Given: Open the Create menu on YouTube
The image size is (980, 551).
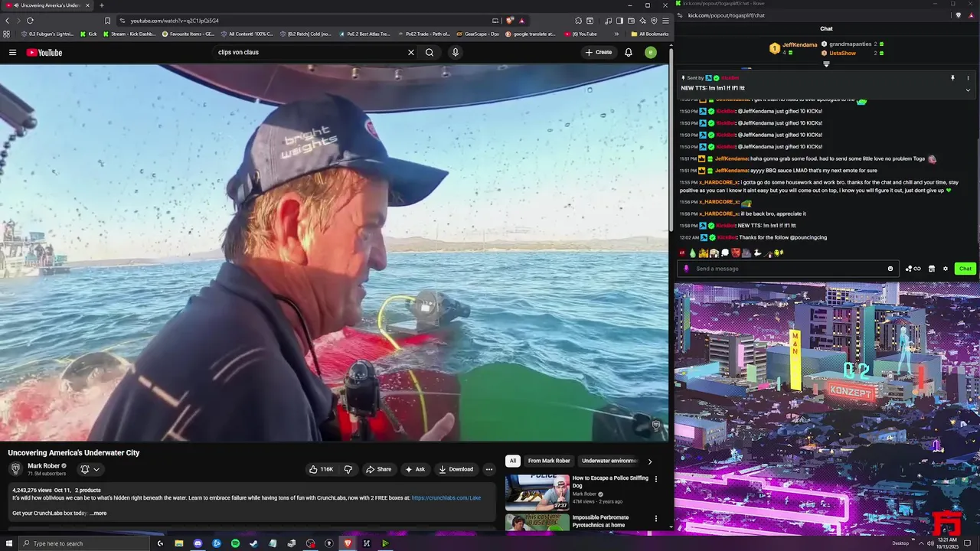Looking at the screenshot, I should pyautogui.click(x=599, y=52).
